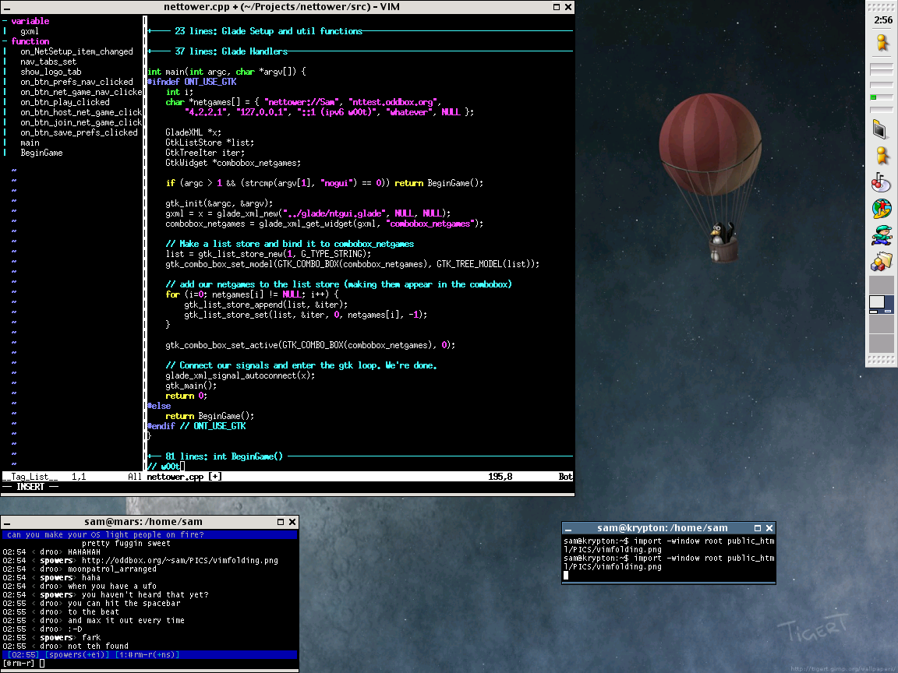Launch the music notes CD player icon

click(x=882, y=183)
